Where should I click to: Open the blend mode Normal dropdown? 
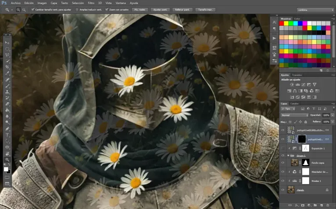[x=294, y=115]
